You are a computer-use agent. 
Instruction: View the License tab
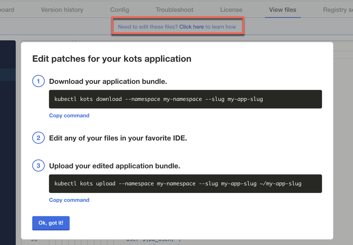231,10
